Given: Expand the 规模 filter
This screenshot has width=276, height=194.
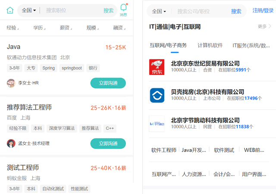Looking at the screenshot, I should coord(93,28).
